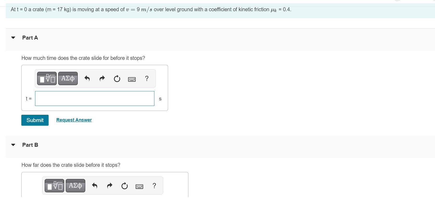This screenshot has width=435, height=204.
Task: Reset the Part B answer field
Action: coord(124,186)
